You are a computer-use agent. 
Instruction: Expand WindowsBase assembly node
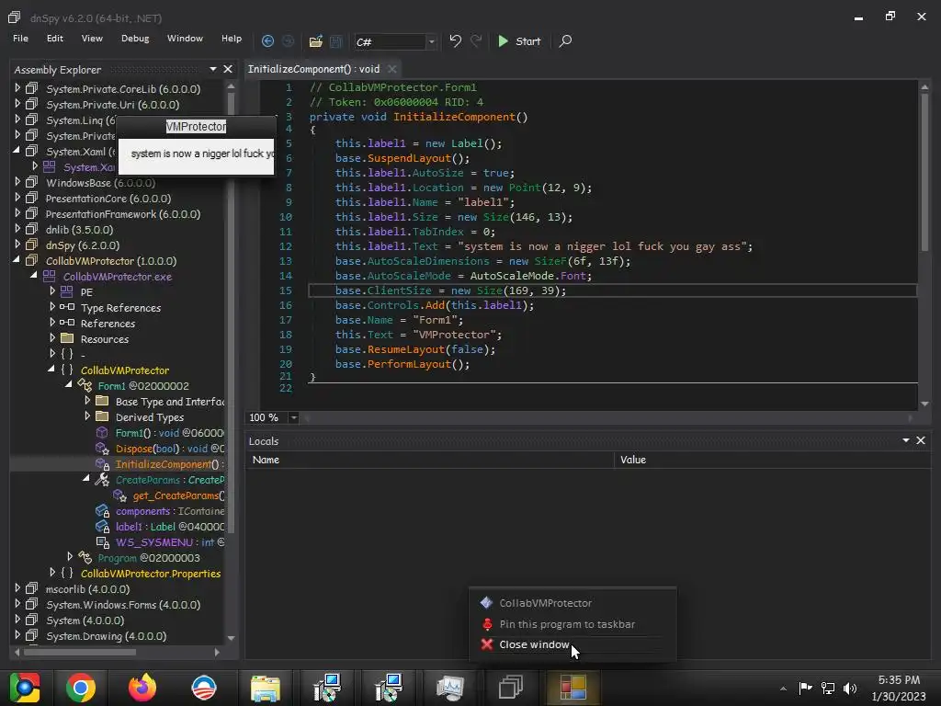[x=17, y=182]
